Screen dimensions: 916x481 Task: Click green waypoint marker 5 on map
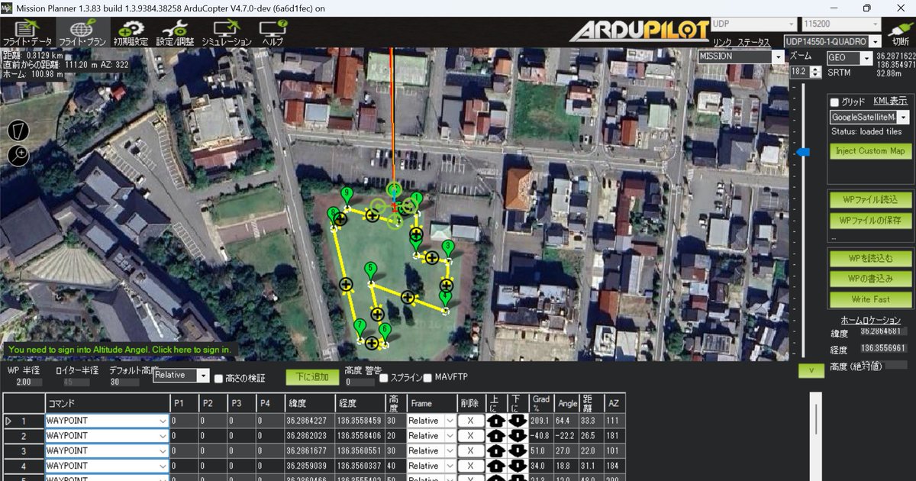(x=370, y=271)
